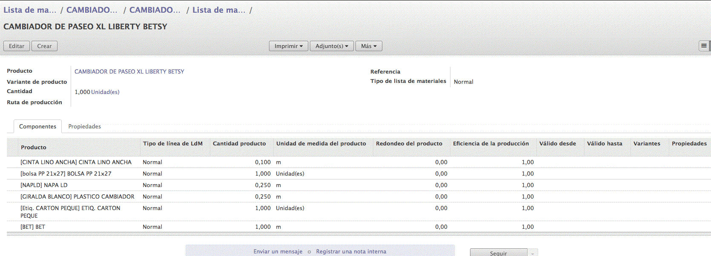
Task: Expand the Adjunto(s) dropdown
Action: [x=332, y=46]
